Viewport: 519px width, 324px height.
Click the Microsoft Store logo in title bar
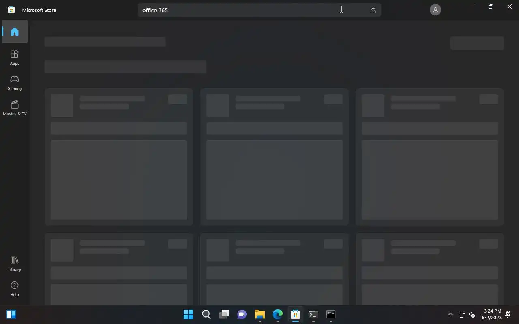coord(11,10)
